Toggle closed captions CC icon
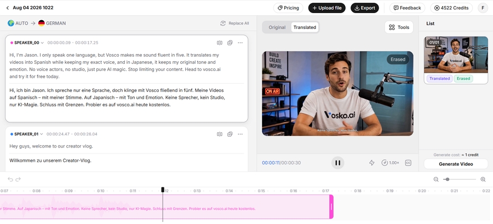Screen dimensions: 493x224 click(x=408, y=163)
